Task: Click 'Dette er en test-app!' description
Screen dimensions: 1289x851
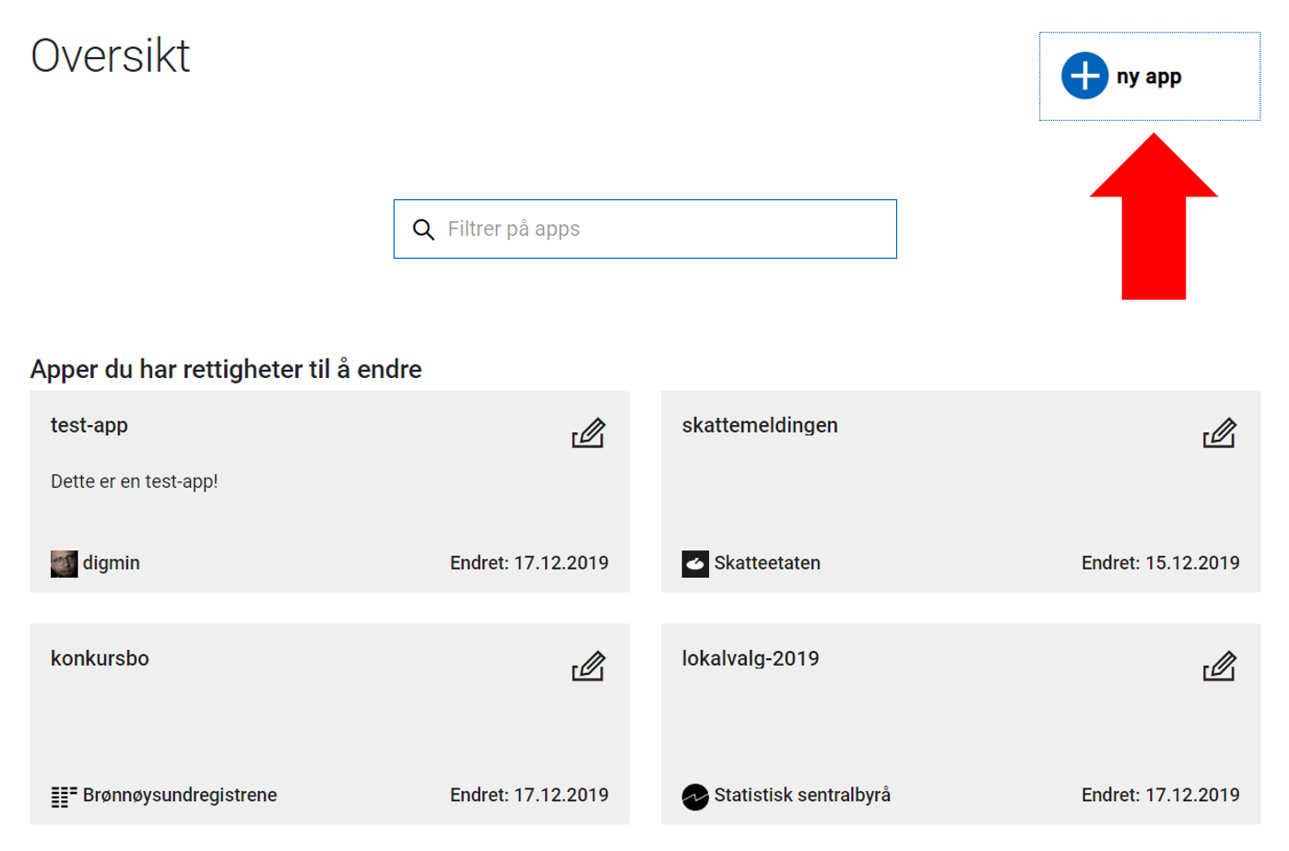Action: pos(135,481)
